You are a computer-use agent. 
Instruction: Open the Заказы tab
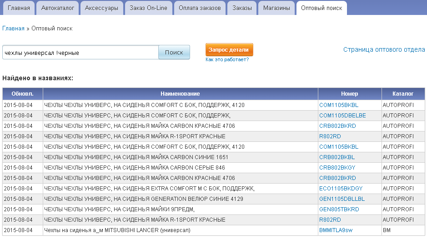pyautogui.click(x=242, y=8)
